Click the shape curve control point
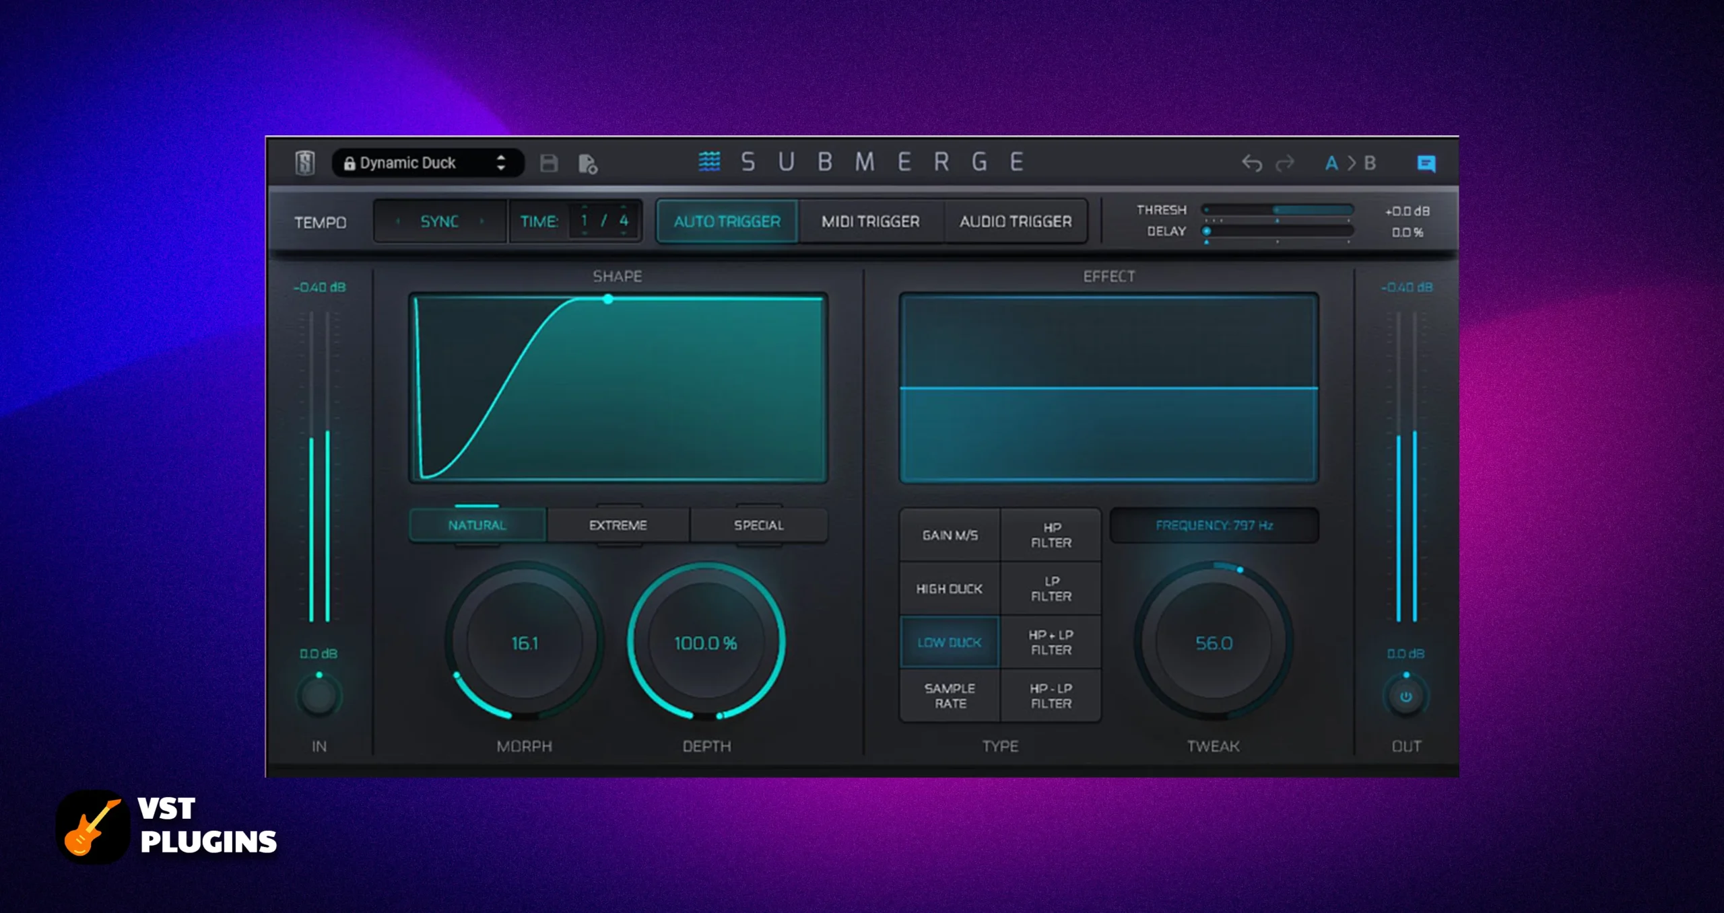 pyautogui.click(x=608, y=299)
